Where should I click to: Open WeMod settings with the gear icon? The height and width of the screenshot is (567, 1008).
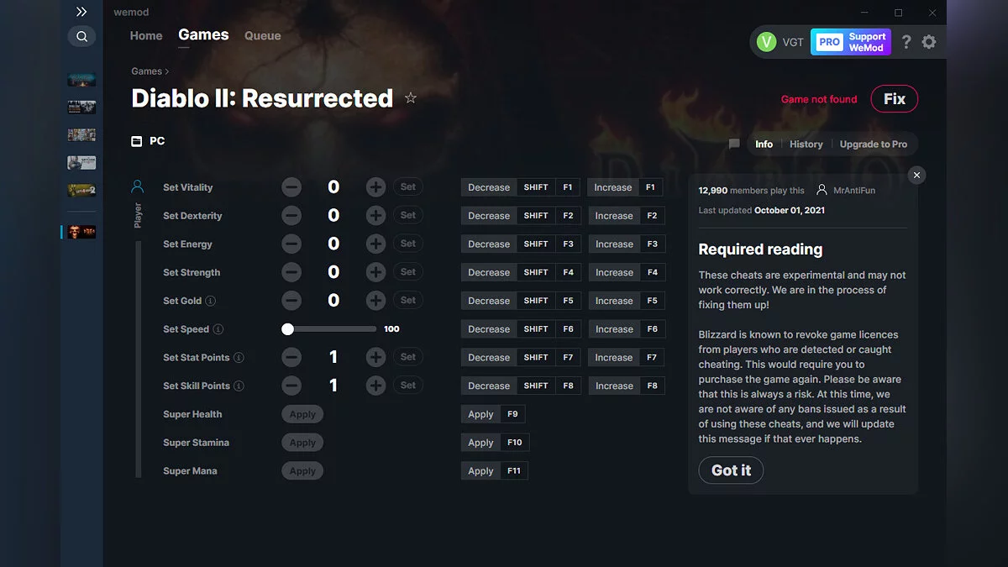click(x=929, y=41)
